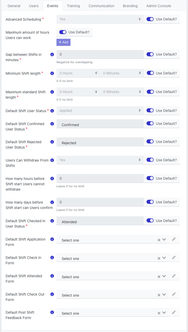Clear Default Shift Attended Form selection with X
Viewport: 188px width, 332px height.
pyautogui.click(x=159, y=277)
